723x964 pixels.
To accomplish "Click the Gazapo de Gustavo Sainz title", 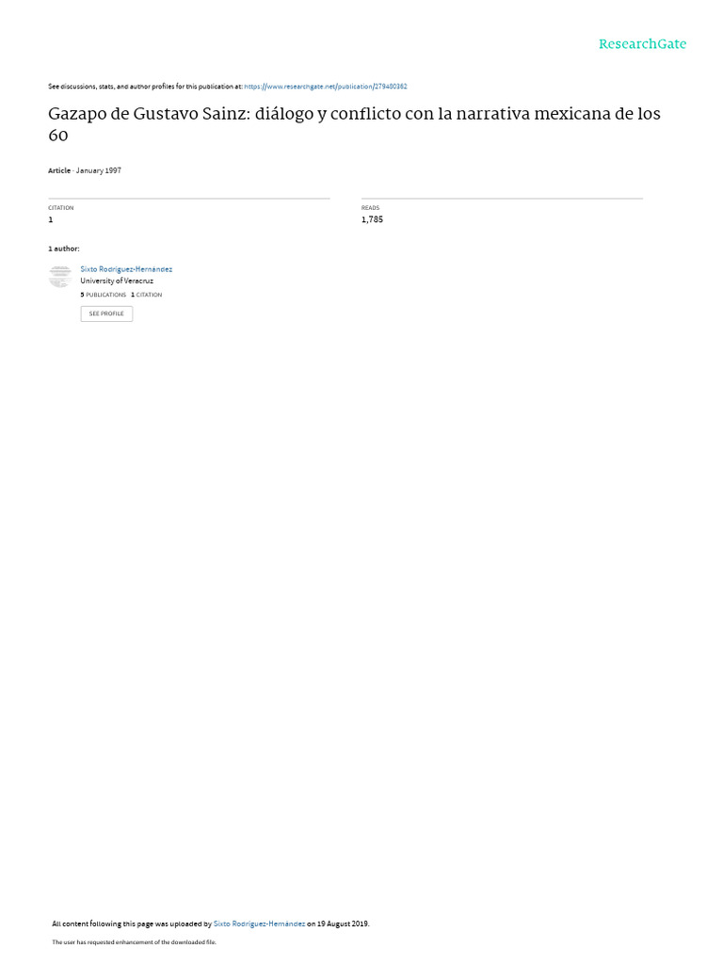I will pos(354,124).
